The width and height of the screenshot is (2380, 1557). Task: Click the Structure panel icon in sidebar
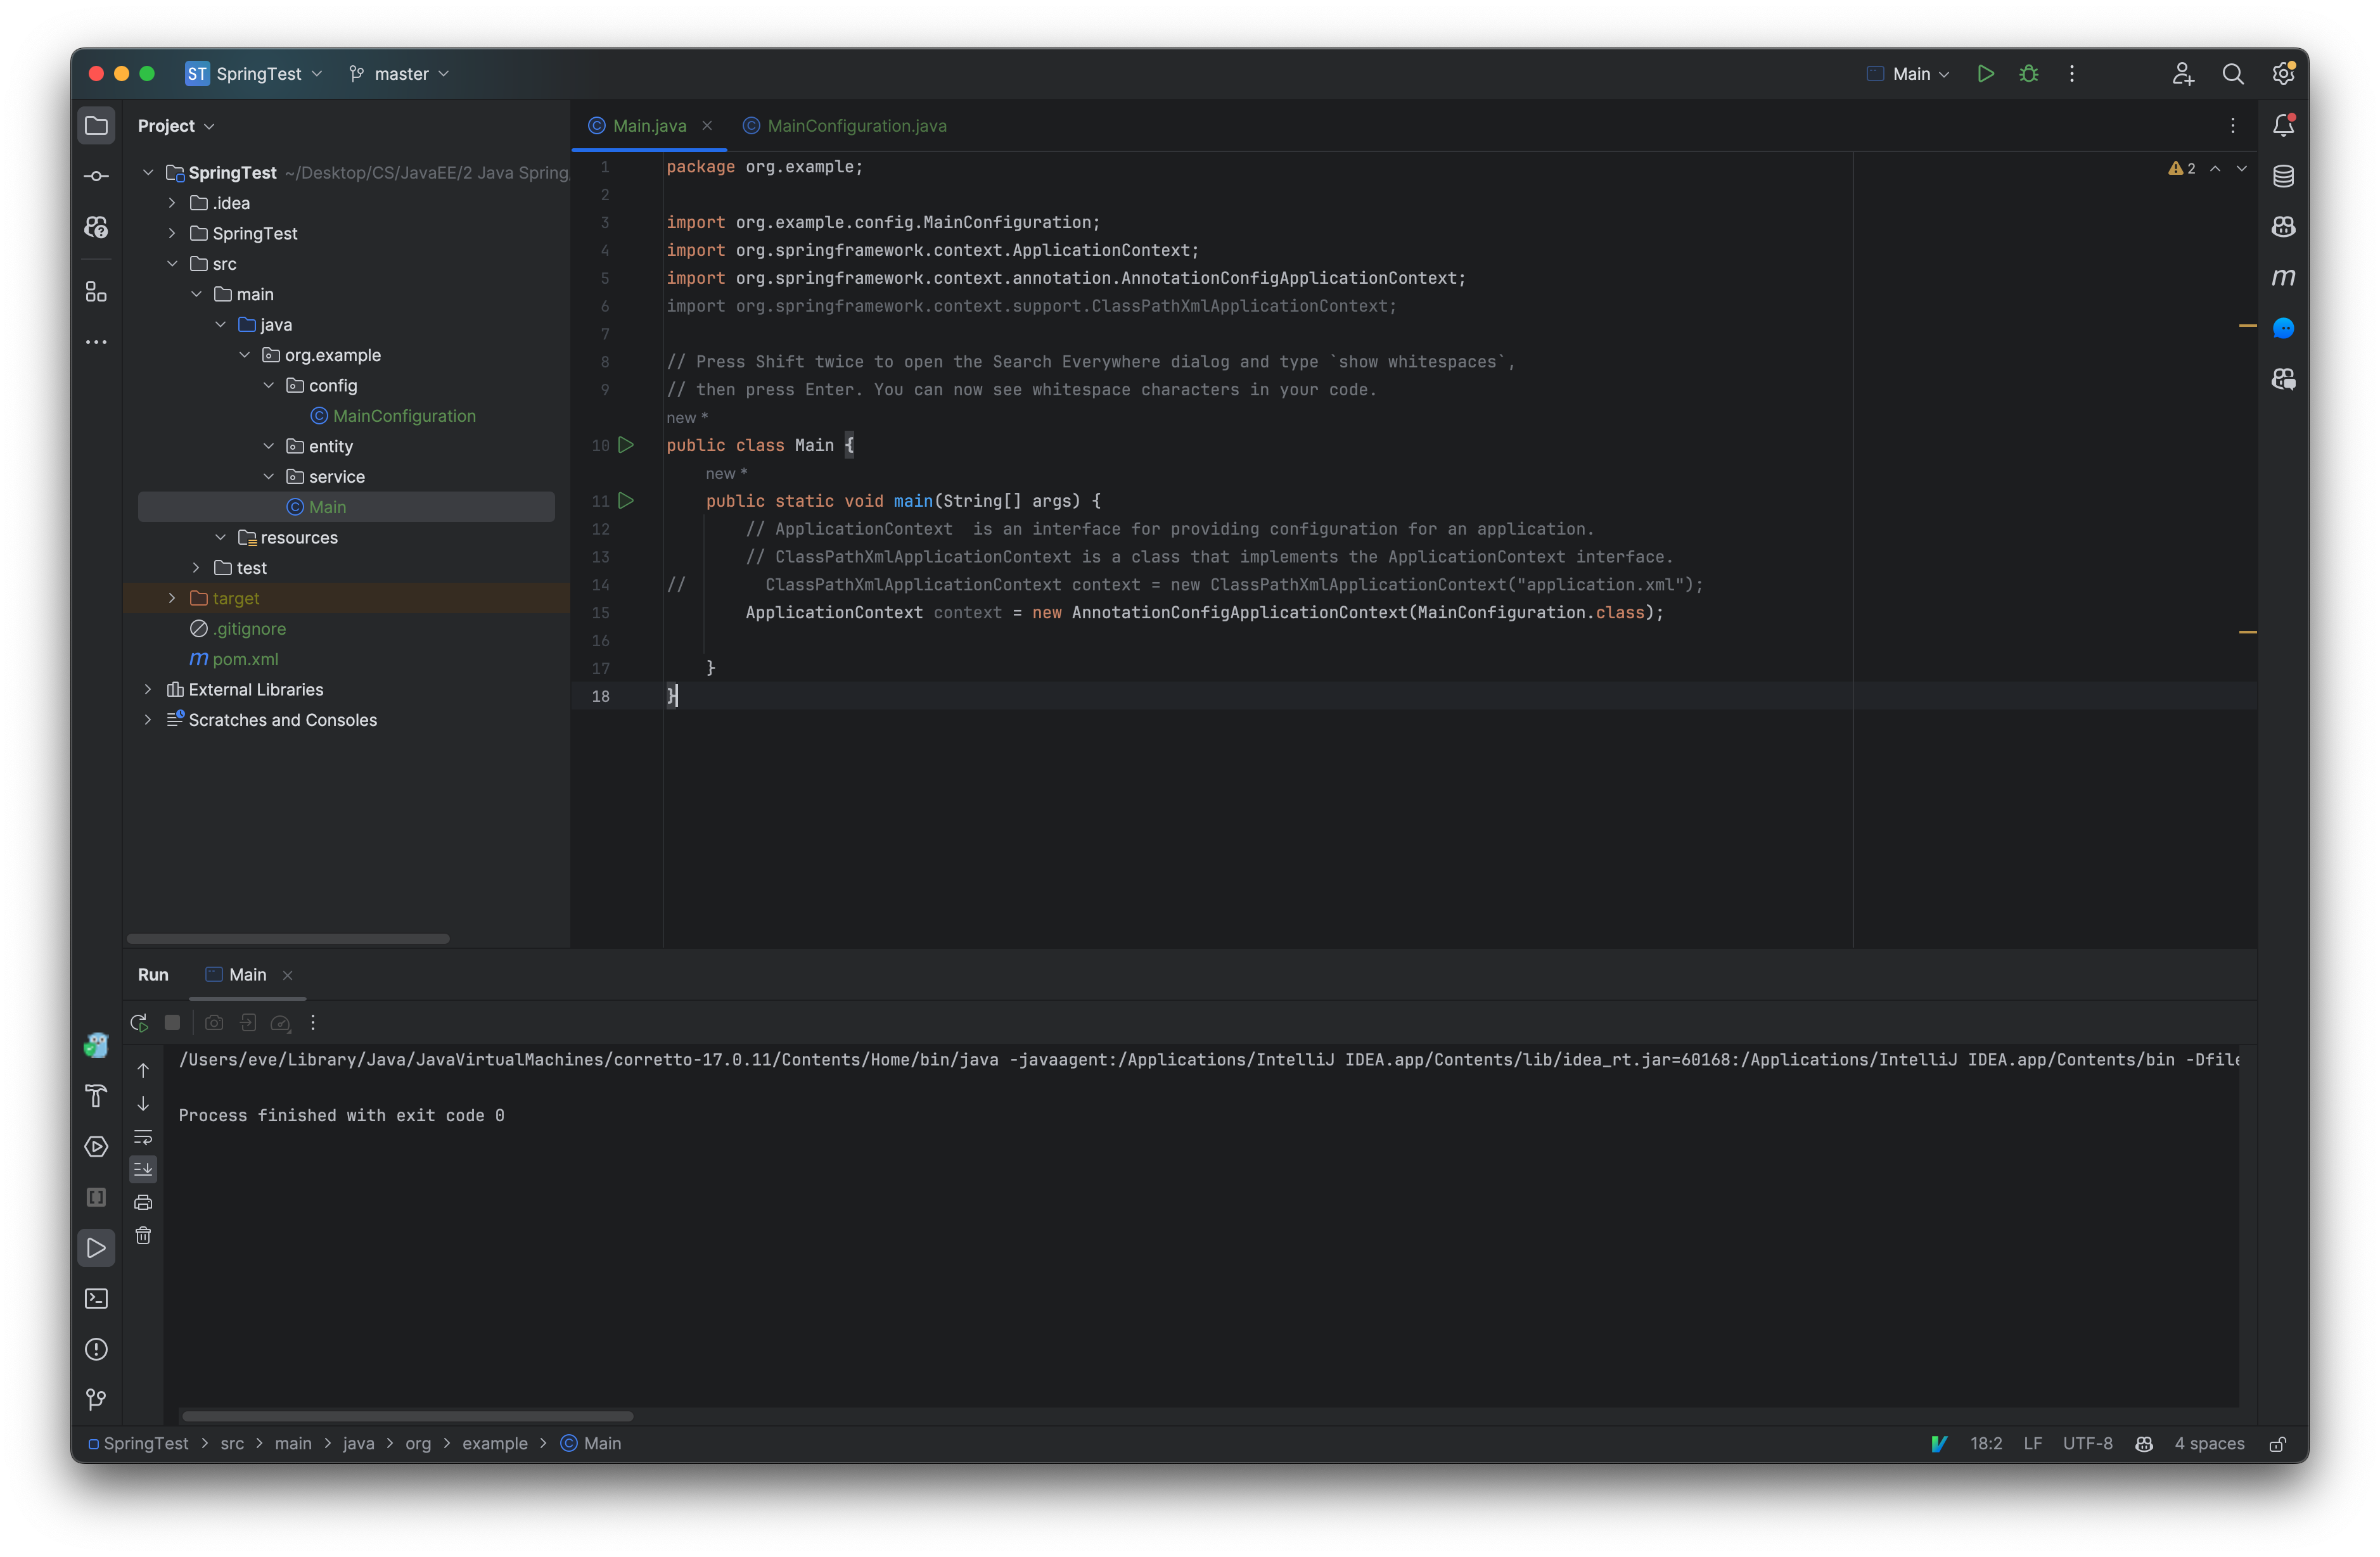point(96,292)
